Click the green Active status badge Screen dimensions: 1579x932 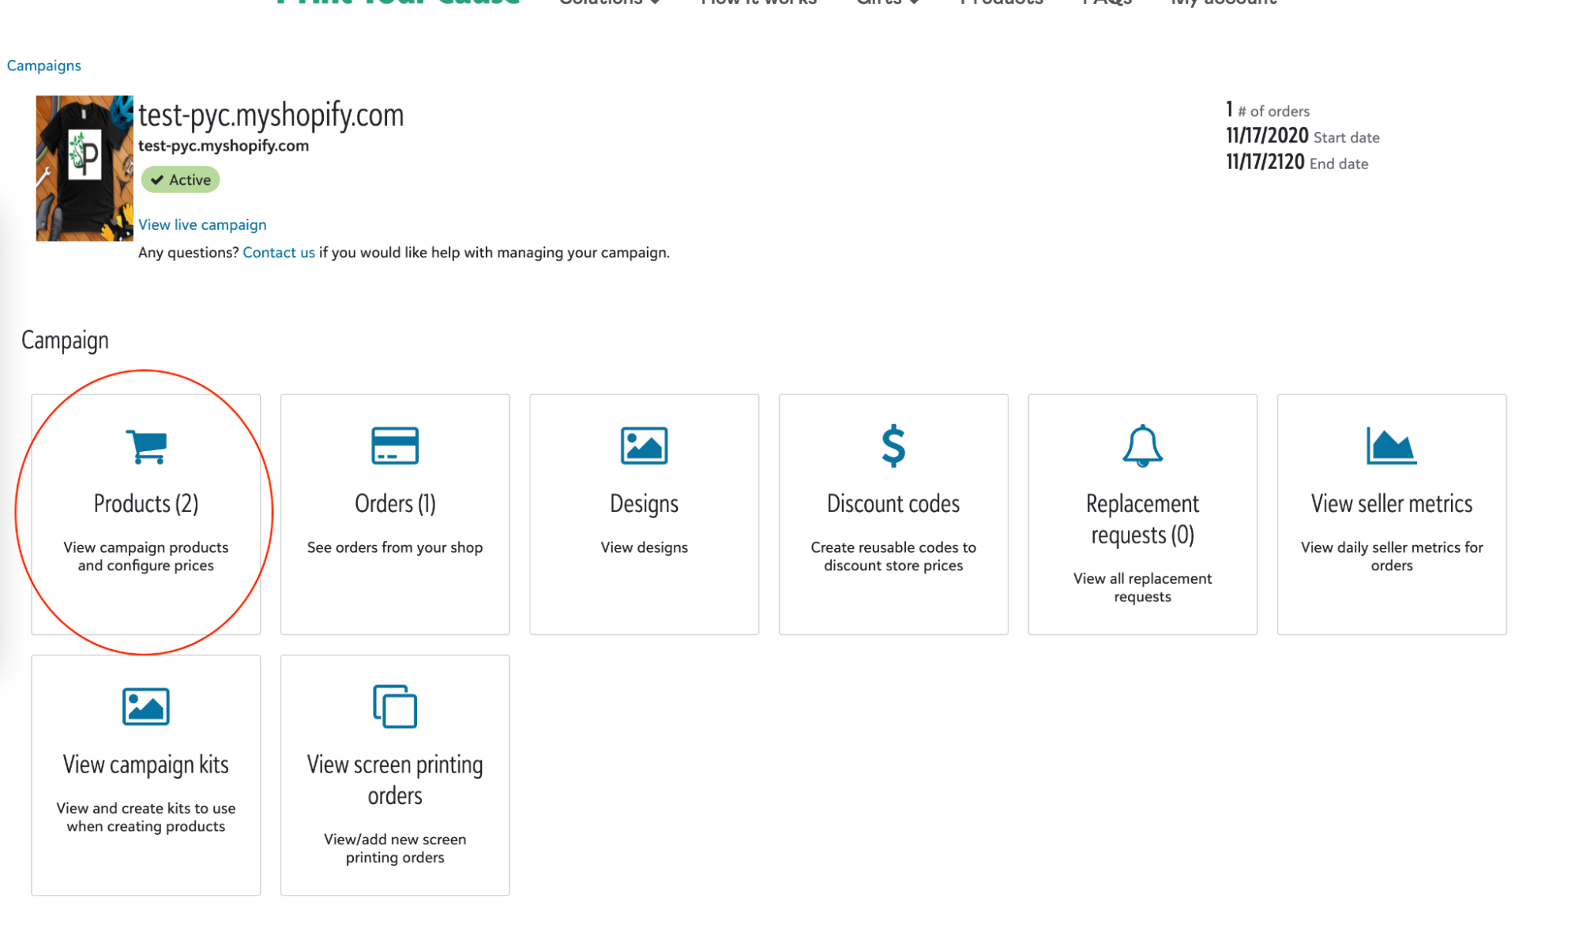[181, 180]
